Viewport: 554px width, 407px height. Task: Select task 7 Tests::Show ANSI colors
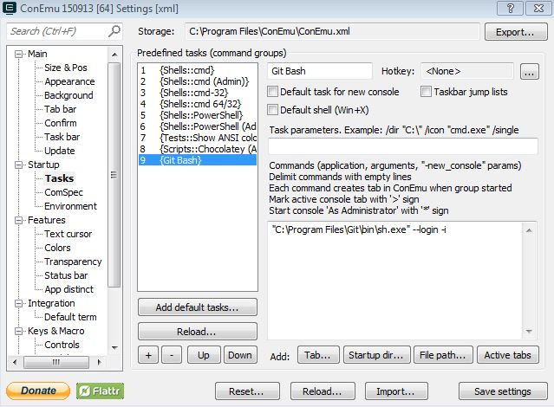click(x=198, y=138)
